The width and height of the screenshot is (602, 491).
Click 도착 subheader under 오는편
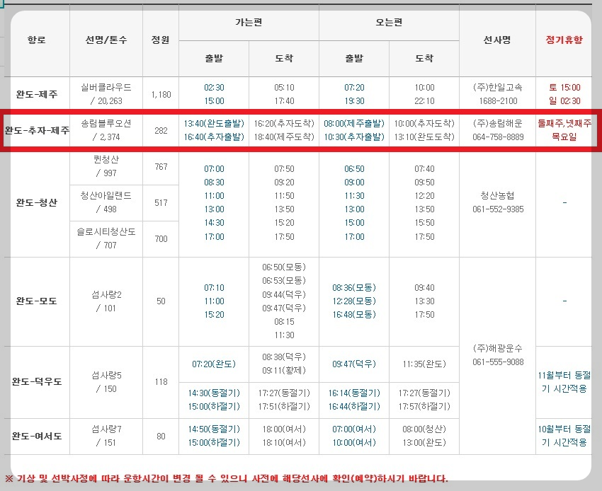424,58
